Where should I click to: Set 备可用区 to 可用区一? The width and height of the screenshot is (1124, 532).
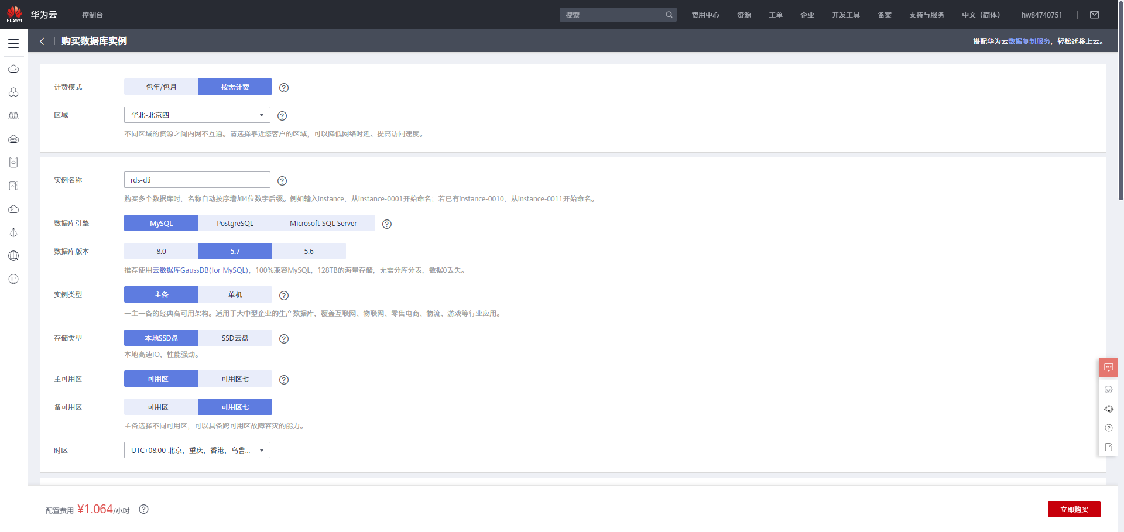point(161,407)
